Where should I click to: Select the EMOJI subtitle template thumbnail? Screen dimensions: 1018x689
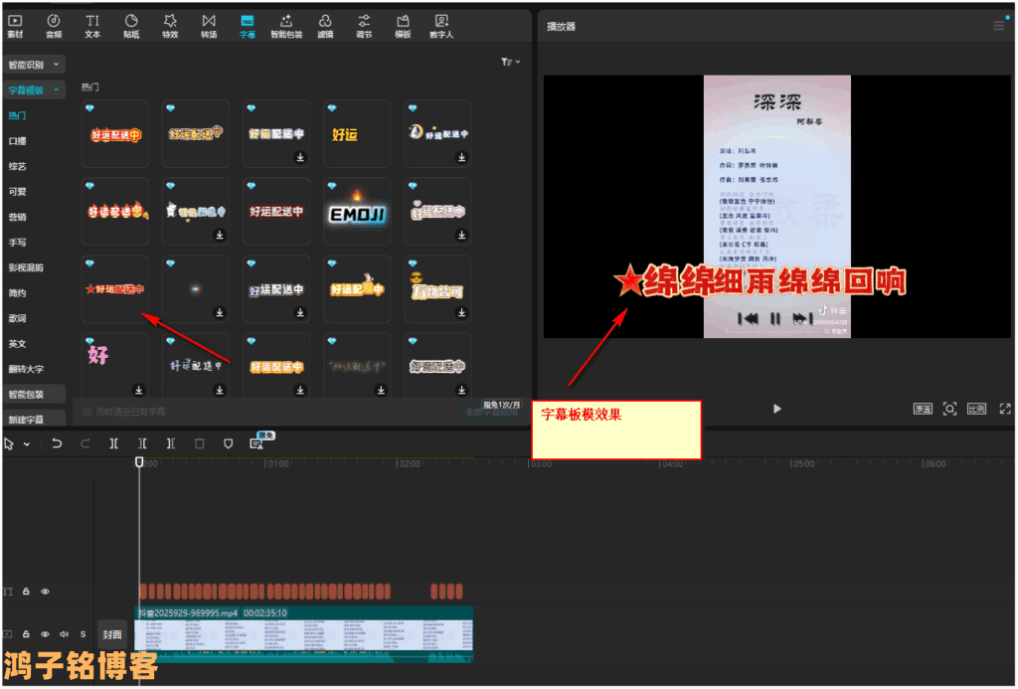click(357, 213)
